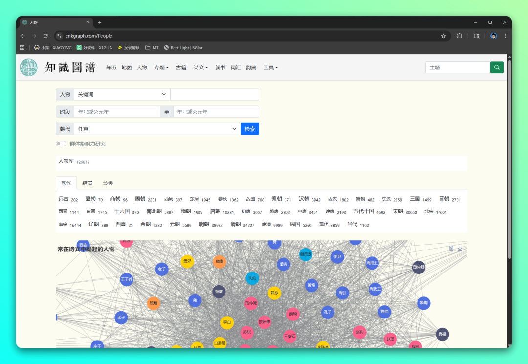Screen dimensions: 528x364
Task: Go back with browser back arrow
Action: tap(23, 36)
